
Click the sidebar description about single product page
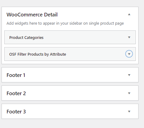coord(65,23)
